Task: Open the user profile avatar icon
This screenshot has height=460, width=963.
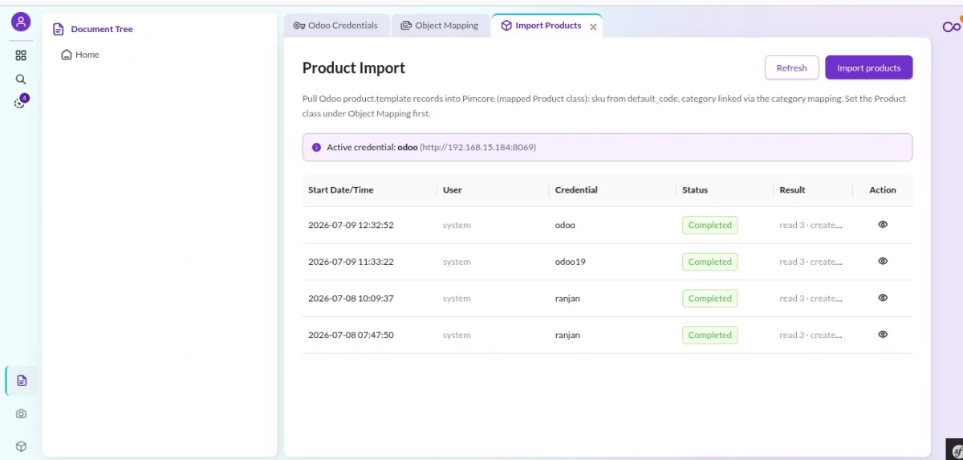Action: click(21, 22)
